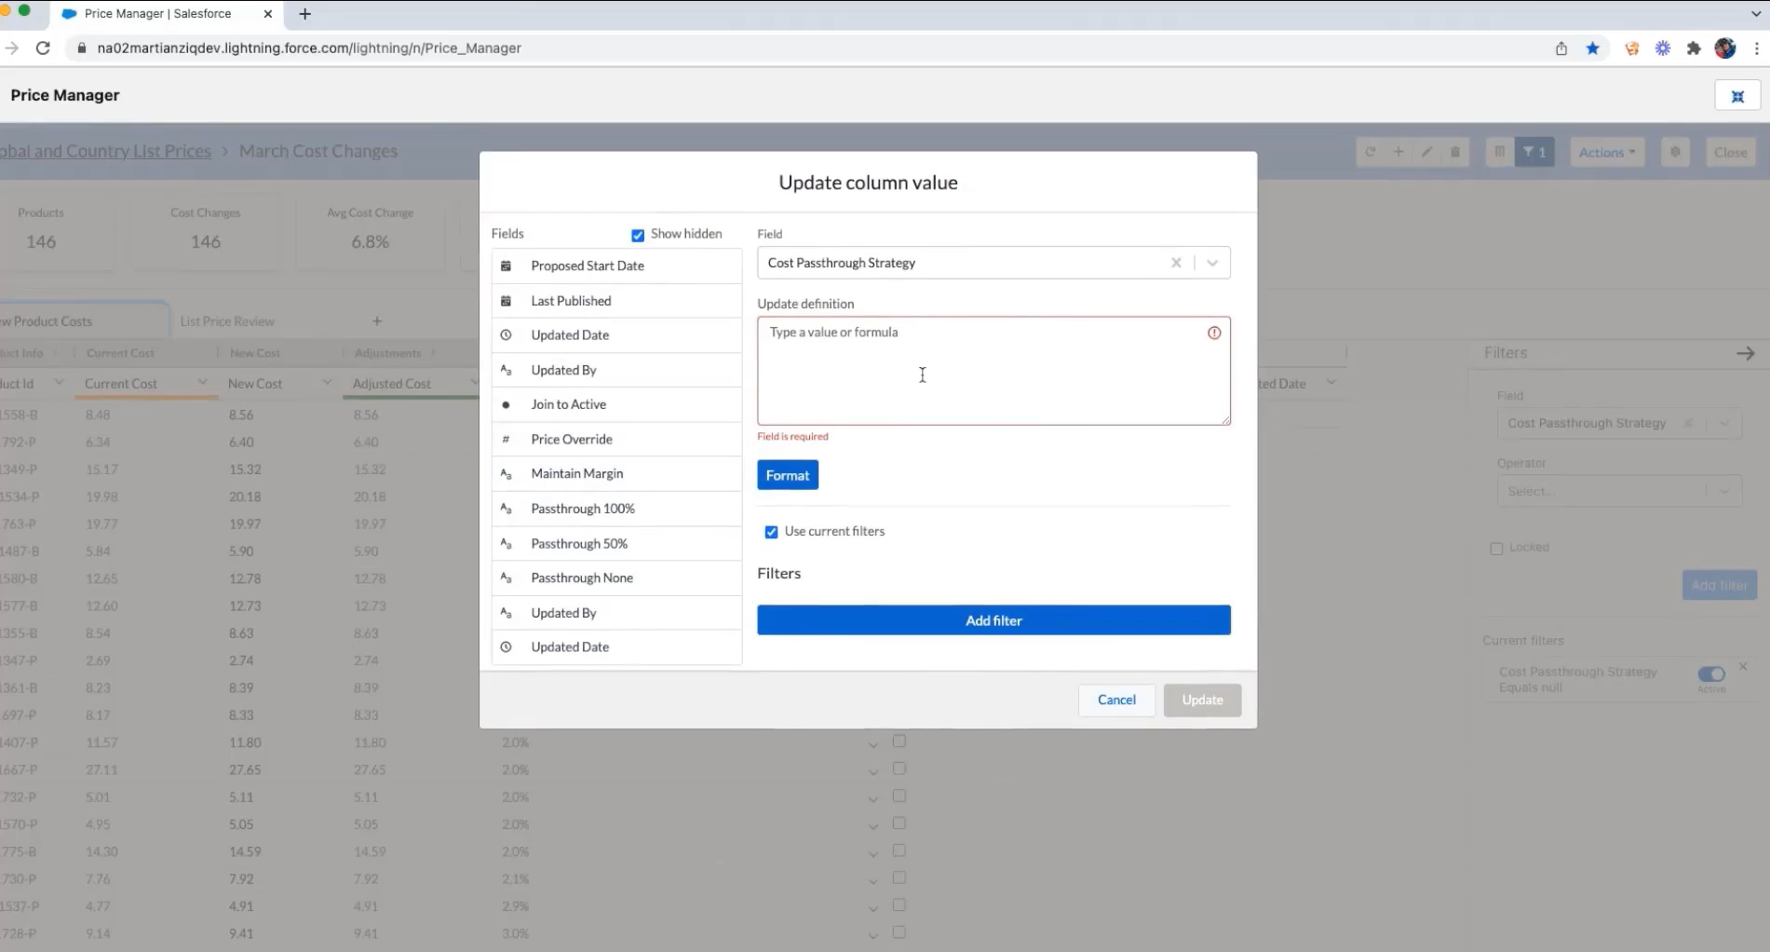Click Add filter in the Filters side panel
Image resolution: width=1770 pixels, height=952 pixels.
tap(1719, 585)
